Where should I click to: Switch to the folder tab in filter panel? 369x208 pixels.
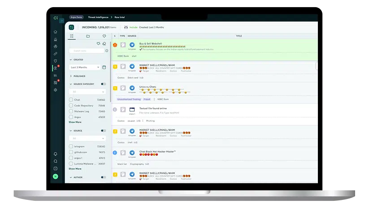88,36
